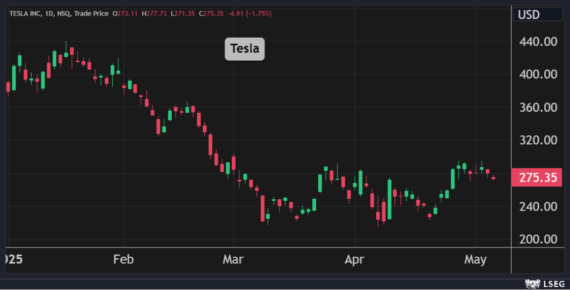This screenshot has width=570, height=290.
Task: Click the TESLA INC symbol name
Action: [26, 13]
